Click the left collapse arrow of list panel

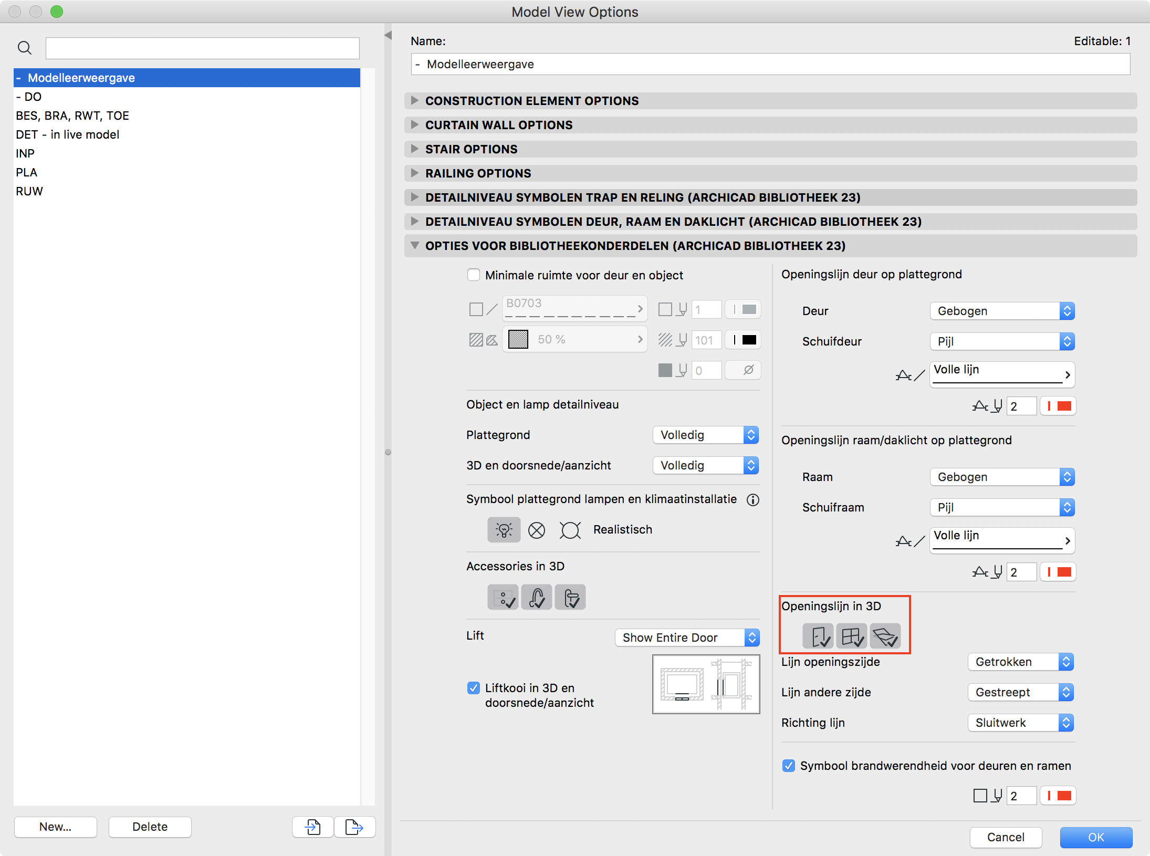point(388,35)
